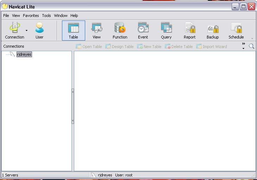Screen dimensions: 257x180
Task: Click the locked Backup icon
Action: [213, 30]
